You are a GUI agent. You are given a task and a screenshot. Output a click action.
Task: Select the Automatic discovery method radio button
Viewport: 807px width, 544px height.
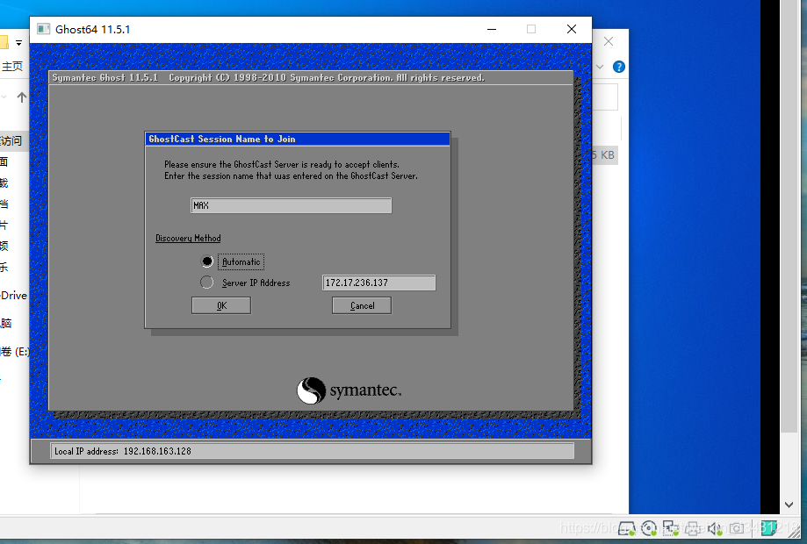tap(207, 261)
